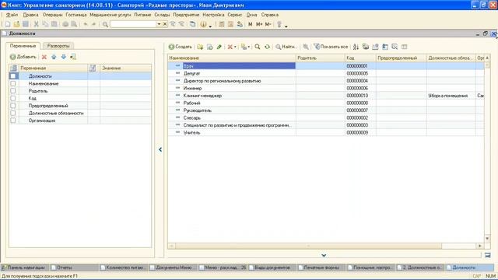Click the New document icon in main toolbar
Image resolution: width=498 pixels, height=280 pixels.
pyautogui.click(x=8, y=24)
